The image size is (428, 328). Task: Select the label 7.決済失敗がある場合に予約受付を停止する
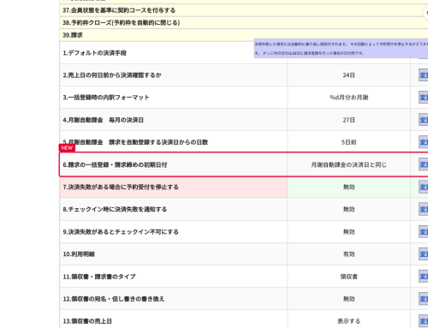[x=121, y=187]
